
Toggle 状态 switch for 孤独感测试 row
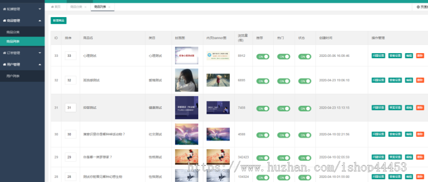coord(305,81)
